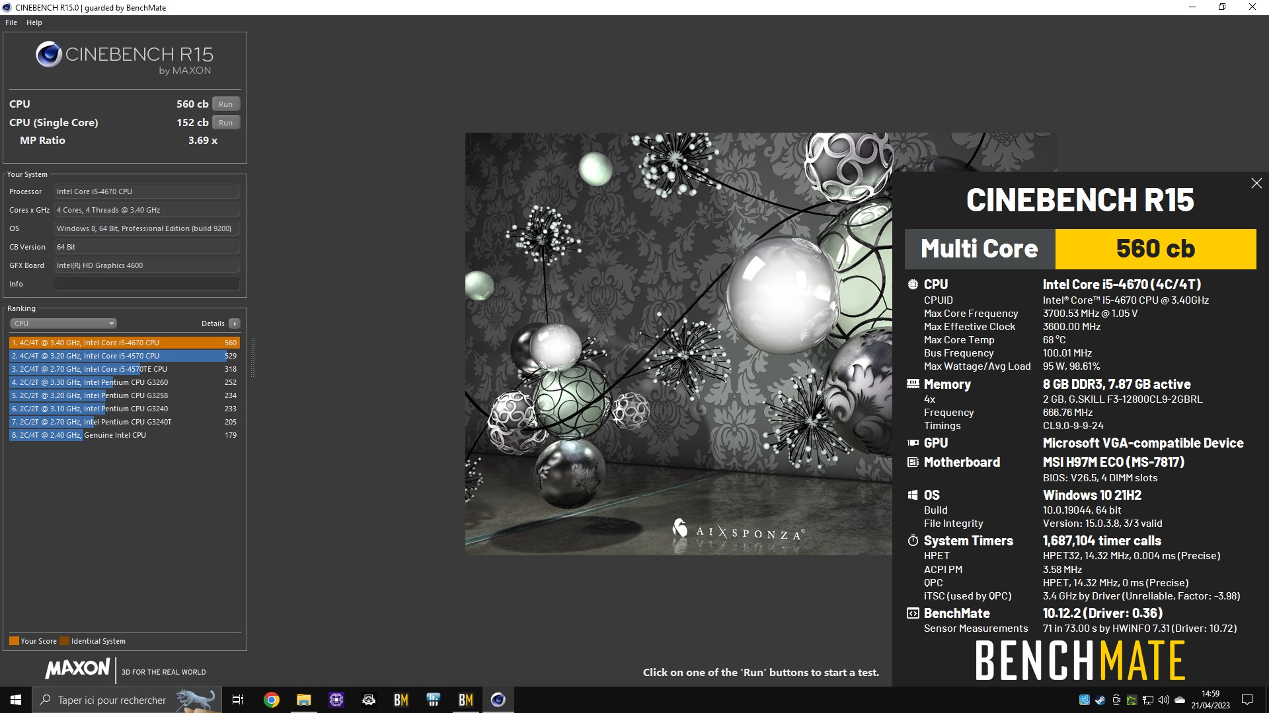Open the camera tray icon

pyautogui.click(x=1116, y=700)
